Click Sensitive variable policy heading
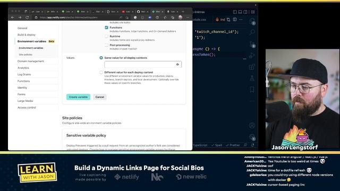Screen dimensions: 340x191 [x=86, y=135]
